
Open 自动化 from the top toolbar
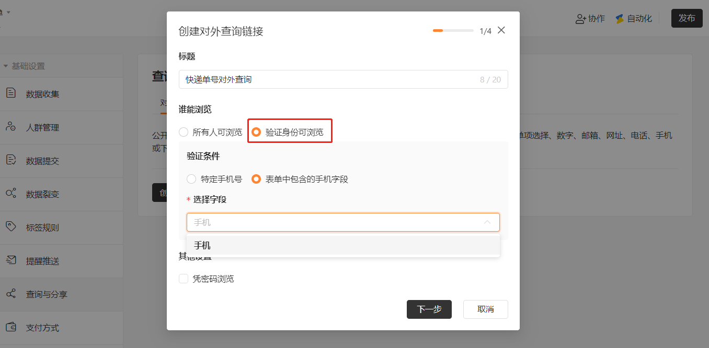(x=634, y=19)
